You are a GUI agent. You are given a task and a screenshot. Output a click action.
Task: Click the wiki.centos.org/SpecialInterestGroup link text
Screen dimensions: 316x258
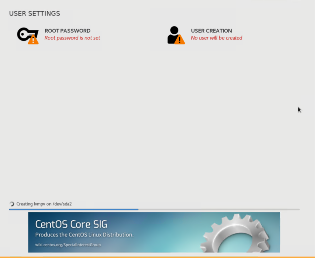[68, 245]
